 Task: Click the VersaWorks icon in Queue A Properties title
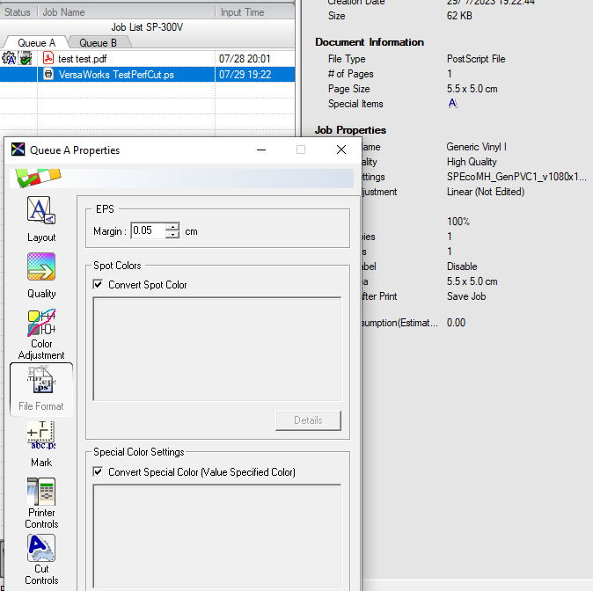[x=18, y=150]
